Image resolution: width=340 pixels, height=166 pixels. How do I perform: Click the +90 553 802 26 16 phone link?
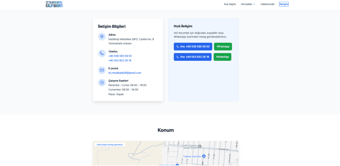[x=120, y=60]
